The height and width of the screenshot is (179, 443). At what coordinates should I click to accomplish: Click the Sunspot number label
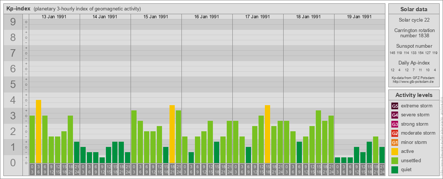click(414, 46)
